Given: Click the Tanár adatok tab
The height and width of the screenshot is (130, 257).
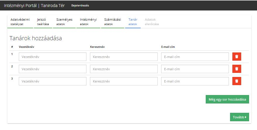Looking at the screenshot, I should [133, 22].
